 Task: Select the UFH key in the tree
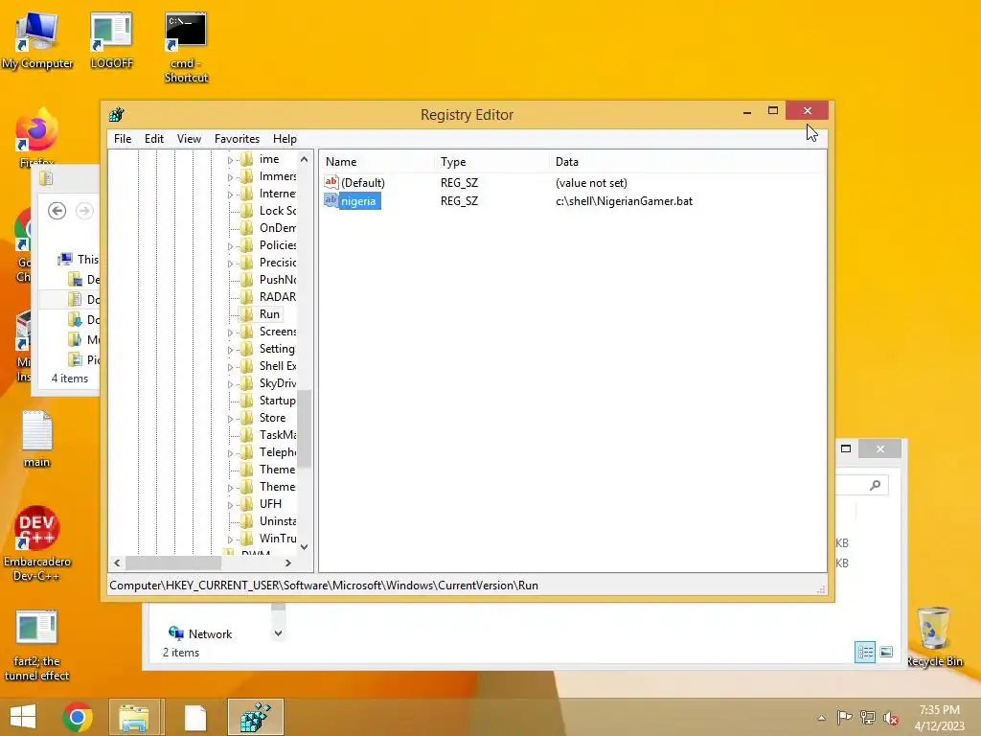[270, 504]
